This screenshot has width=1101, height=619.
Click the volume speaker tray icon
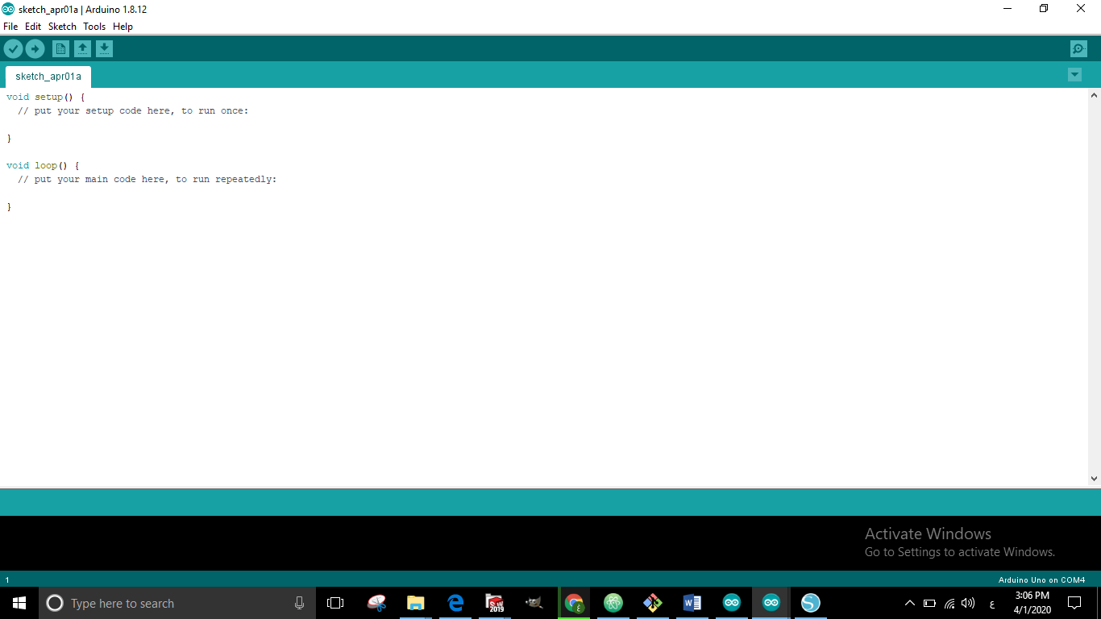(x=968, y=603)
